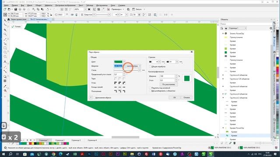Choose the middle outline position icon in Положение
This screenshot has width=280, height=157.
(119, 91)
